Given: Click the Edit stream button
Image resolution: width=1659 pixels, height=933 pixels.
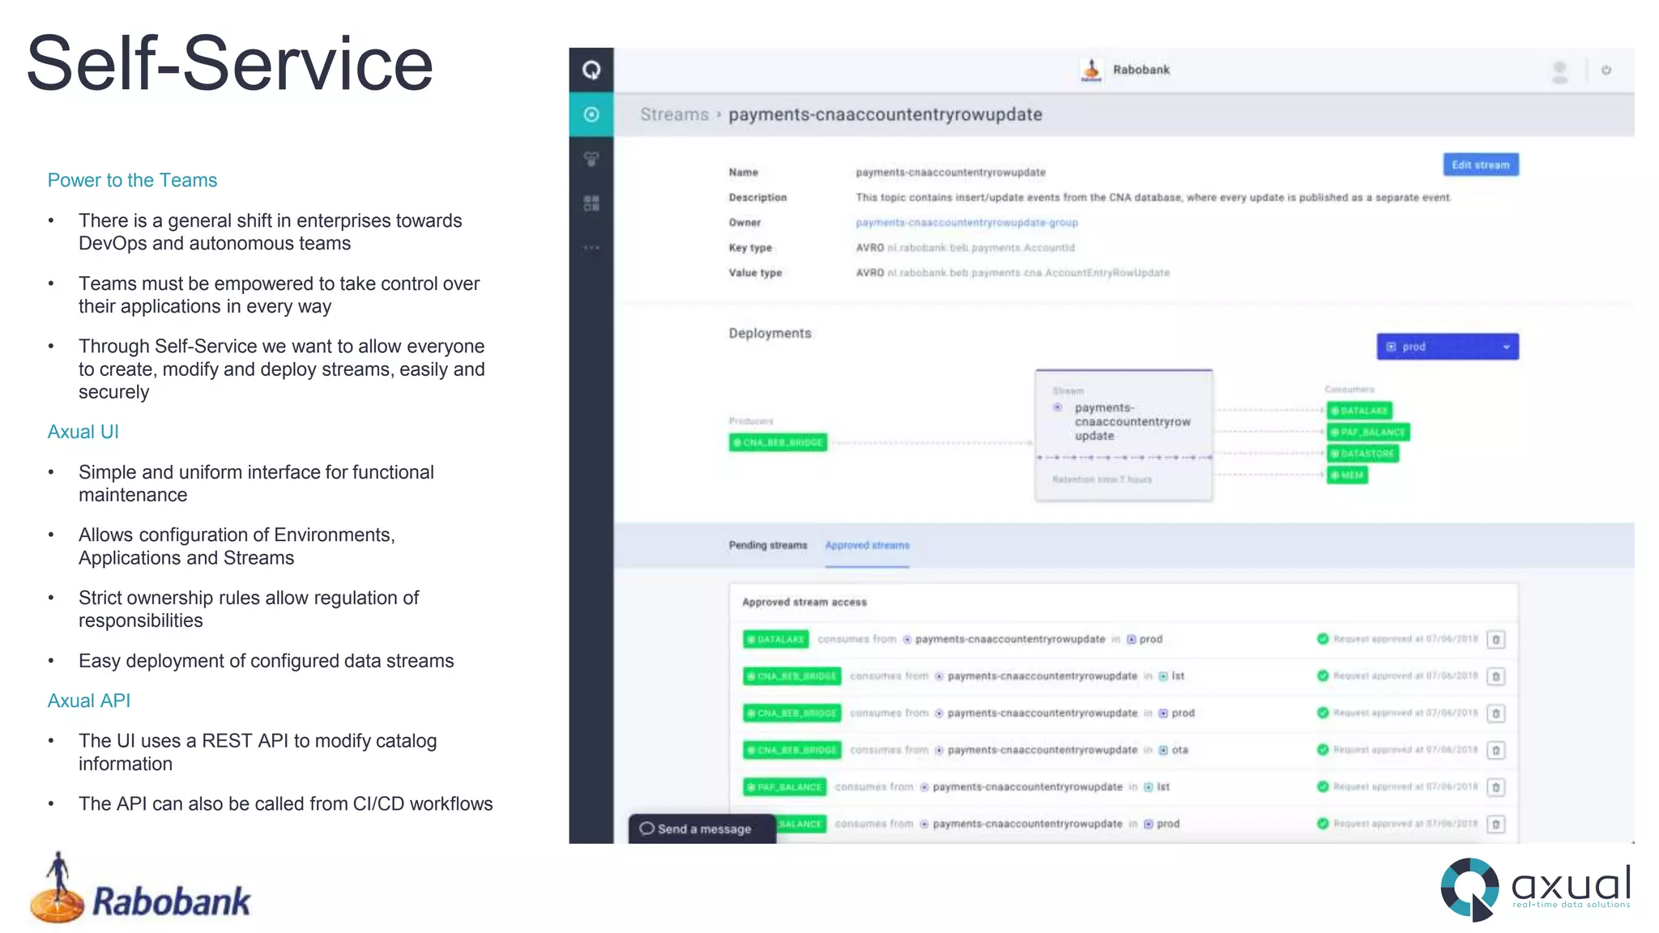Looking at the screenshot, I should [x=1480, y=164].
